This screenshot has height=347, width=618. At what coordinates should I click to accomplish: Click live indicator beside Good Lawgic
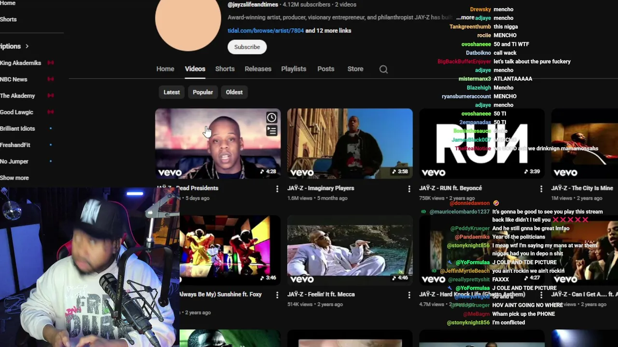click(x=50, y=112)
